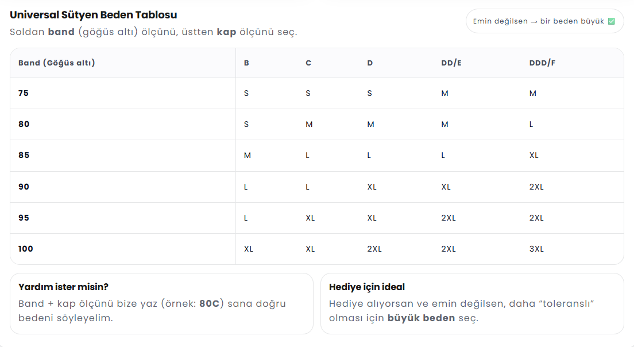This screenshot has height=347, width=634.
Task: Choose the C cup column header
Action: [308, 63]
